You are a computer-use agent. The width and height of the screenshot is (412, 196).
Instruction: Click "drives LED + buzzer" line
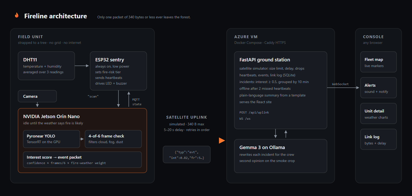click(x=111, y=83)
